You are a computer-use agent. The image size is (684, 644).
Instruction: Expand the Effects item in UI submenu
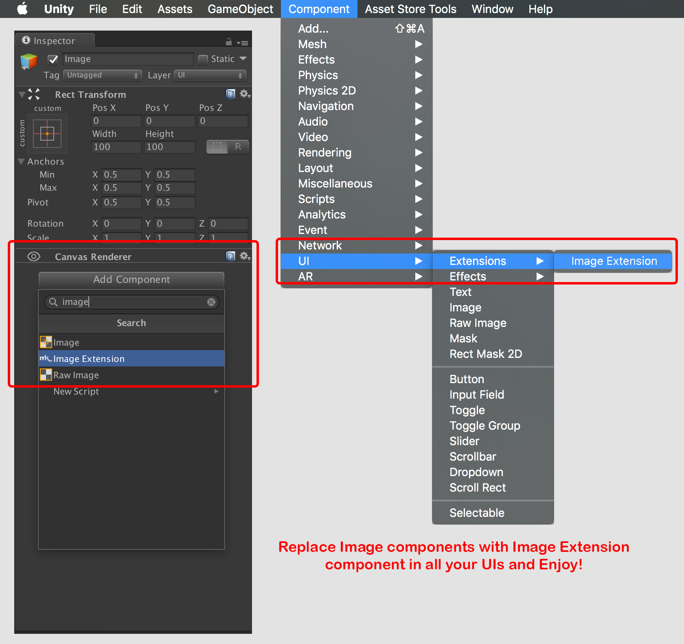(x=493, y=276)
